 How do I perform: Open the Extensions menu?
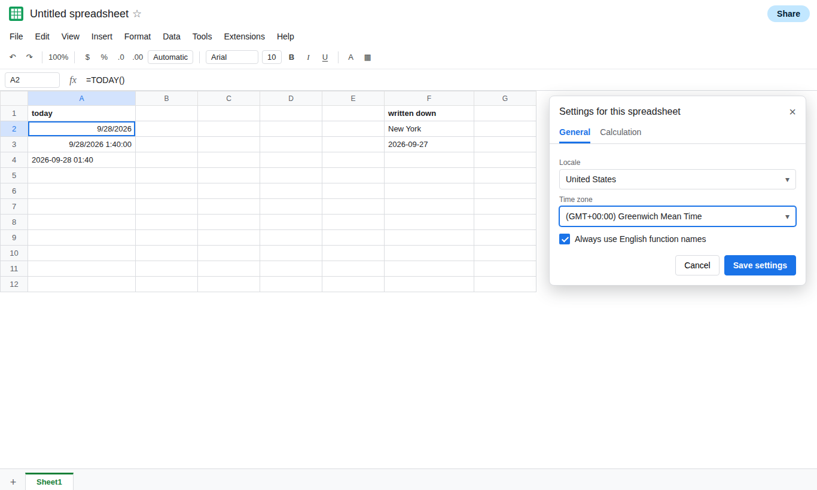click(x=245, y=36)
